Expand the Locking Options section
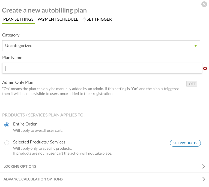This screenshot has height=187, width=209. [x=20, y=166]
